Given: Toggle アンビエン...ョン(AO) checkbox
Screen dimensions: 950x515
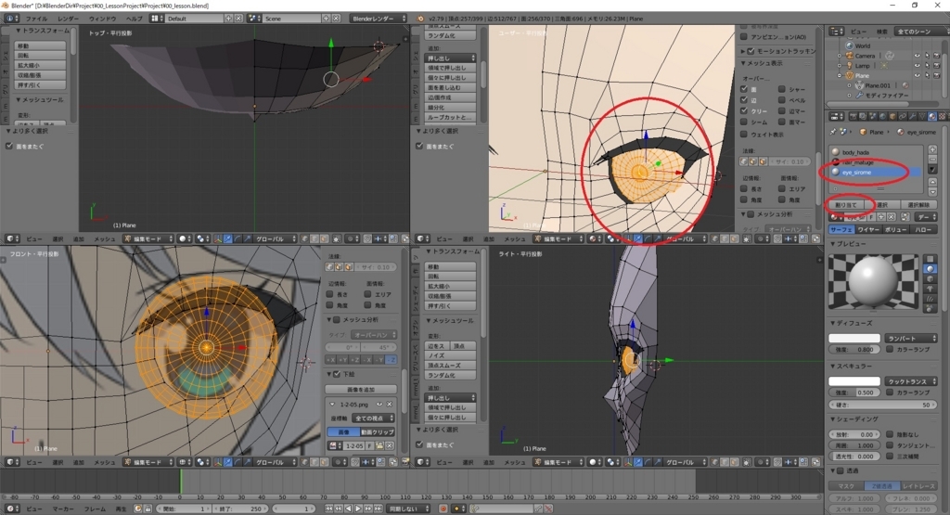Looking at the screenshot, I should click(743, 37).
